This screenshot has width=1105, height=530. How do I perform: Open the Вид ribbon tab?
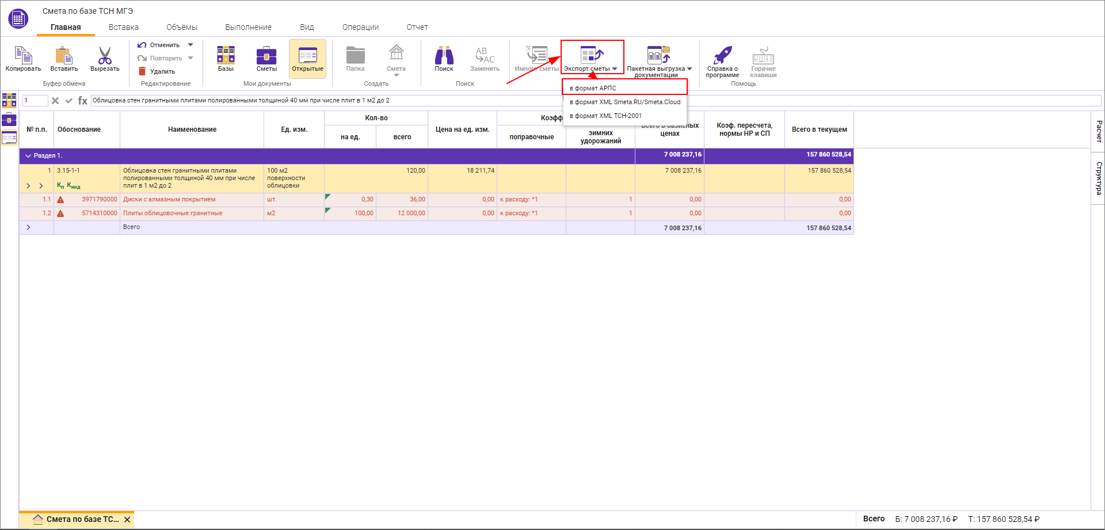307,27
